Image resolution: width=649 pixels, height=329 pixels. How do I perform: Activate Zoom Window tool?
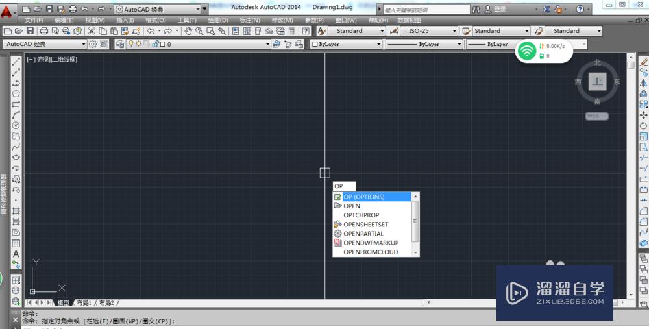click(211, 31)
